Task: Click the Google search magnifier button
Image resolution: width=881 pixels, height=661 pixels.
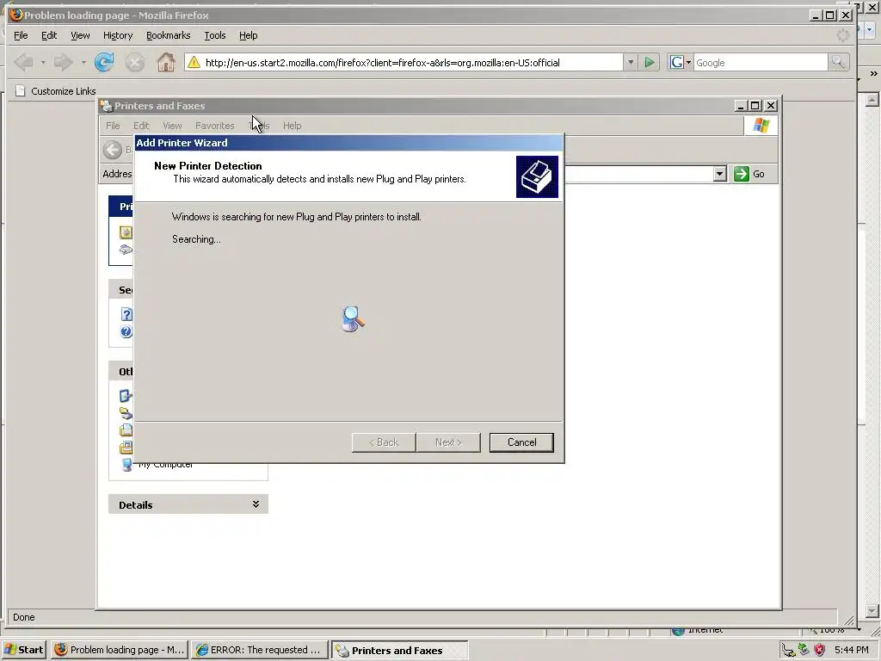Action: (x=838, y=62)
